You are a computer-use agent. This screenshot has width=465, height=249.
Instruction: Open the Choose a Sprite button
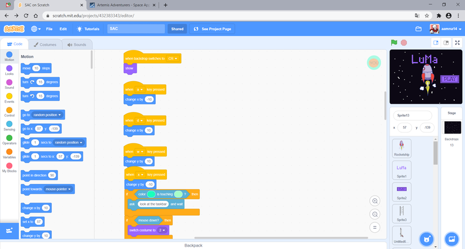(427, 238)
